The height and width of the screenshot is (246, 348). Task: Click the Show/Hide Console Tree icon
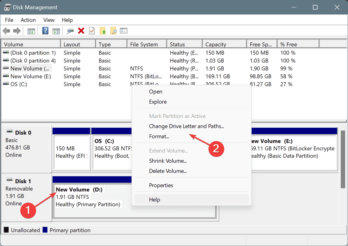[x=31, y=31]
